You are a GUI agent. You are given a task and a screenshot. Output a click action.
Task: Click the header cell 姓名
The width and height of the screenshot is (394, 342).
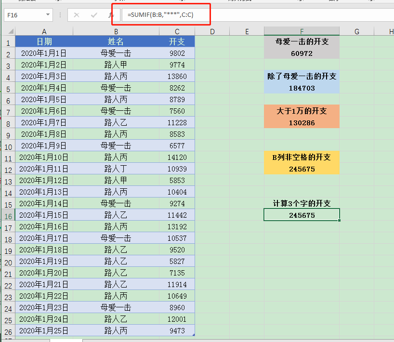tap(116, 41)
